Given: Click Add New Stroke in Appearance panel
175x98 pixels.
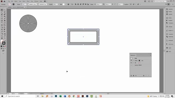Looking at the screenshot, I should tap(131, 76).
